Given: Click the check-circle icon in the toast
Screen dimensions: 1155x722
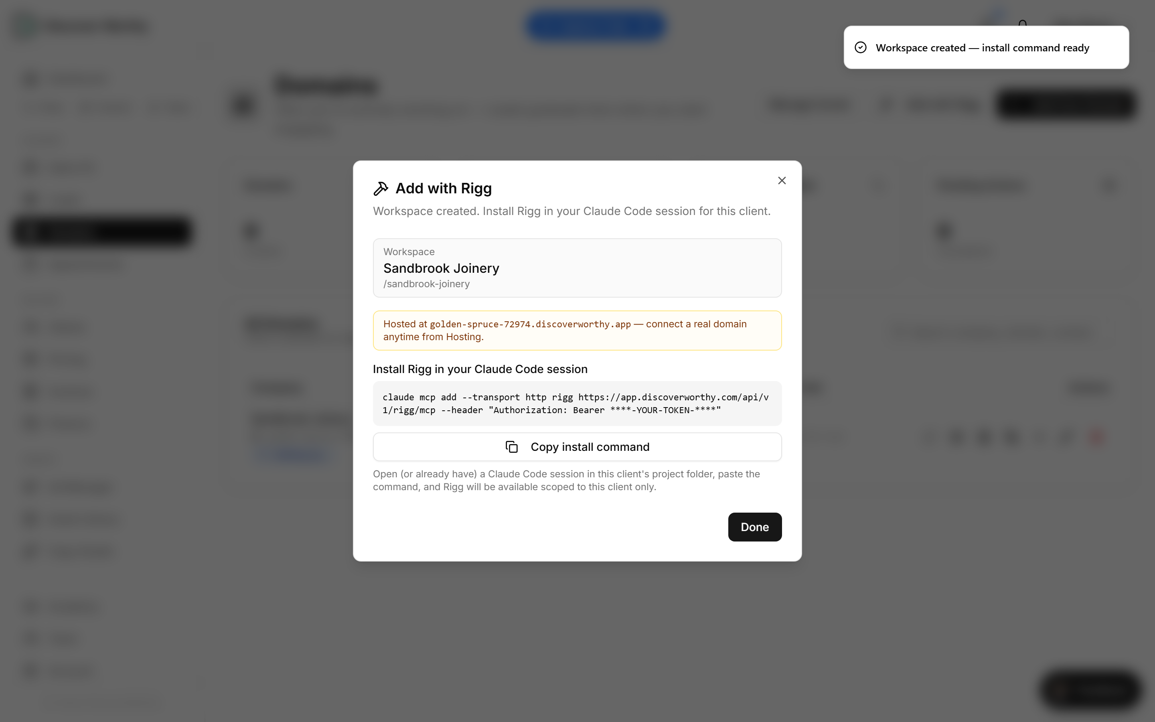Looking at the screenshot, I should [861, 47].
